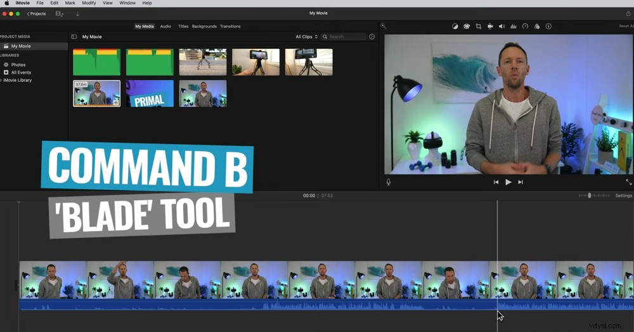The image size is (634, 332).
Task: Open timeline Settings
Action: coord(623,196)
